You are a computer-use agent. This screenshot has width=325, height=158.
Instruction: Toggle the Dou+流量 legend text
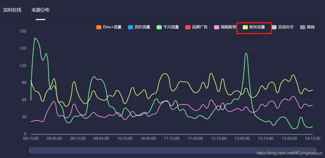tap(112, 27)
